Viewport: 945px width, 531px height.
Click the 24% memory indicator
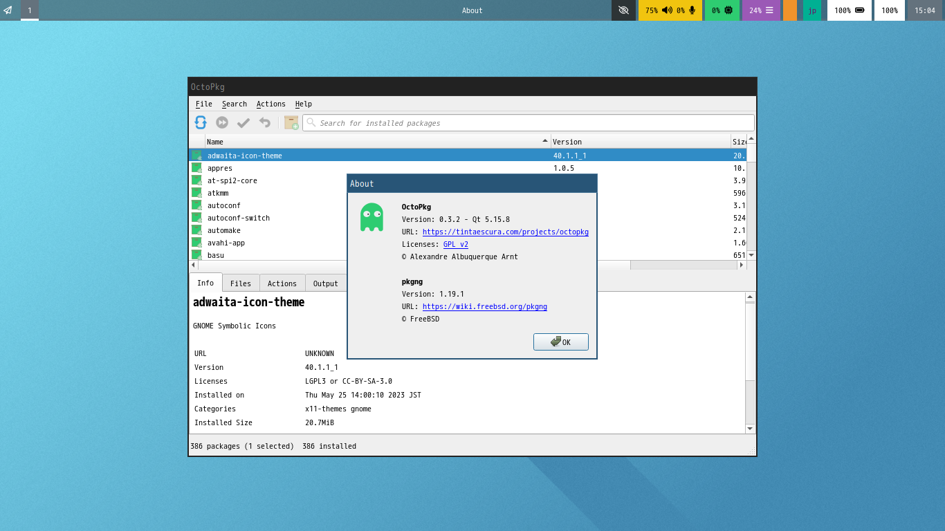(761, 10)
